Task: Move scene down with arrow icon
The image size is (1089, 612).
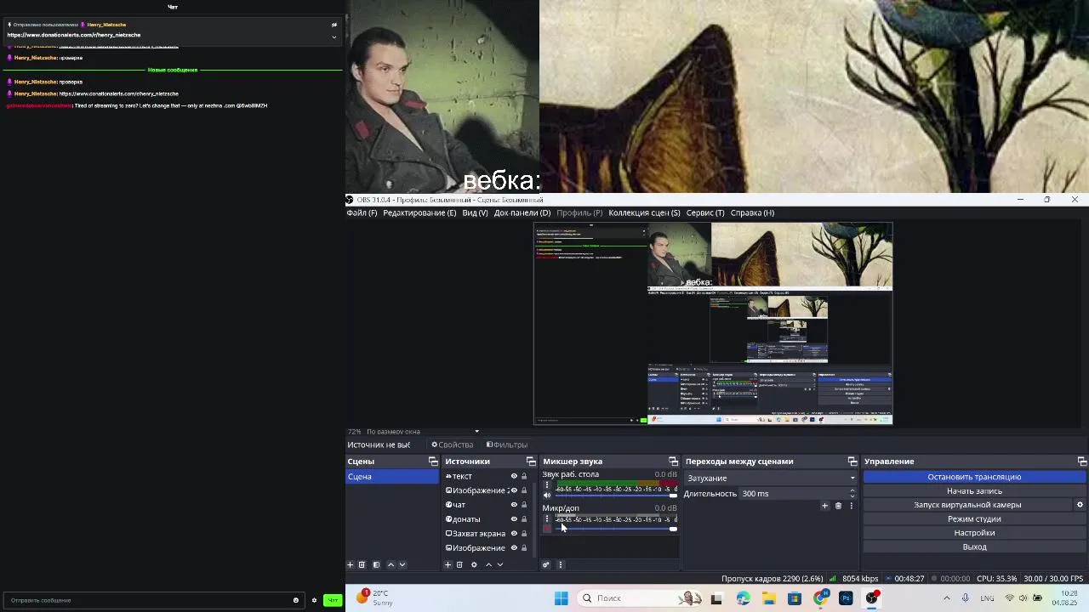Action: [402, 564]
